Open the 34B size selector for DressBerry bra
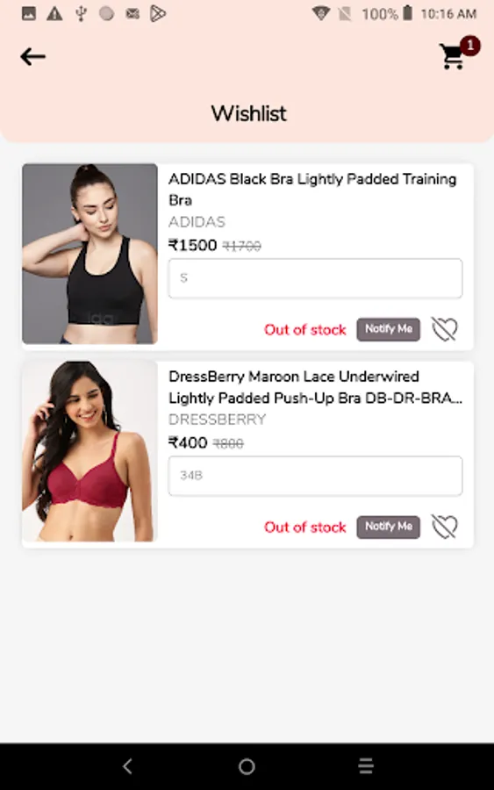The width and height of the screenshot is (494, 790). (315, 476)
